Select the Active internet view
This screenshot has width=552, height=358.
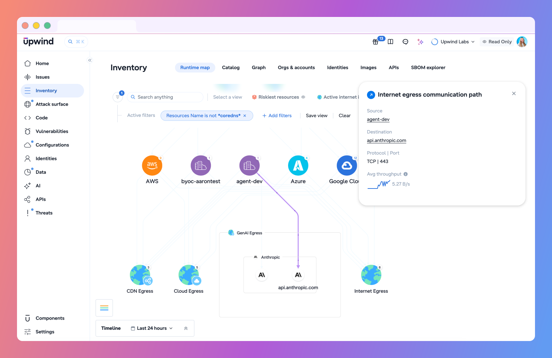(x=338, y=97)
